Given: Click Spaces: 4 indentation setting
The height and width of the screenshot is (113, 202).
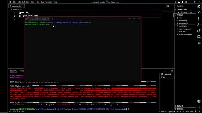Looking at the screenshot, I should tap(172, 112).
